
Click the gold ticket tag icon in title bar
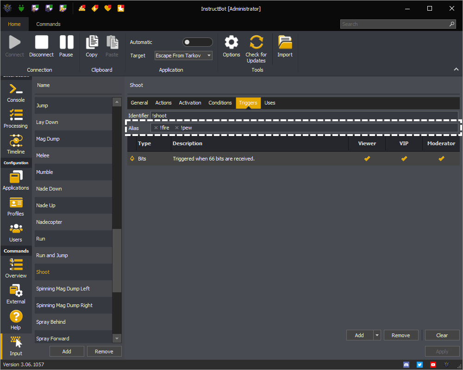95,8
